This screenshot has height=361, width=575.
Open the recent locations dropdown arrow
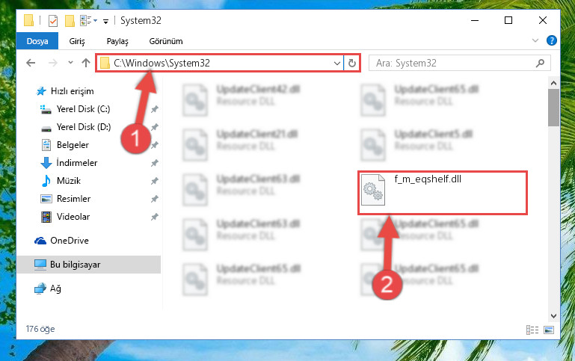point(70,63)
